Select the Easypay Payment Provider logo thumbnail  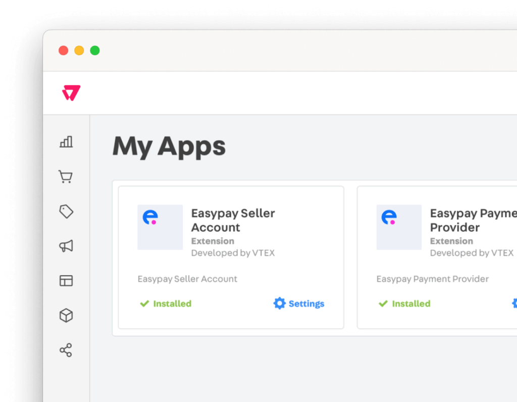[399, 227]
